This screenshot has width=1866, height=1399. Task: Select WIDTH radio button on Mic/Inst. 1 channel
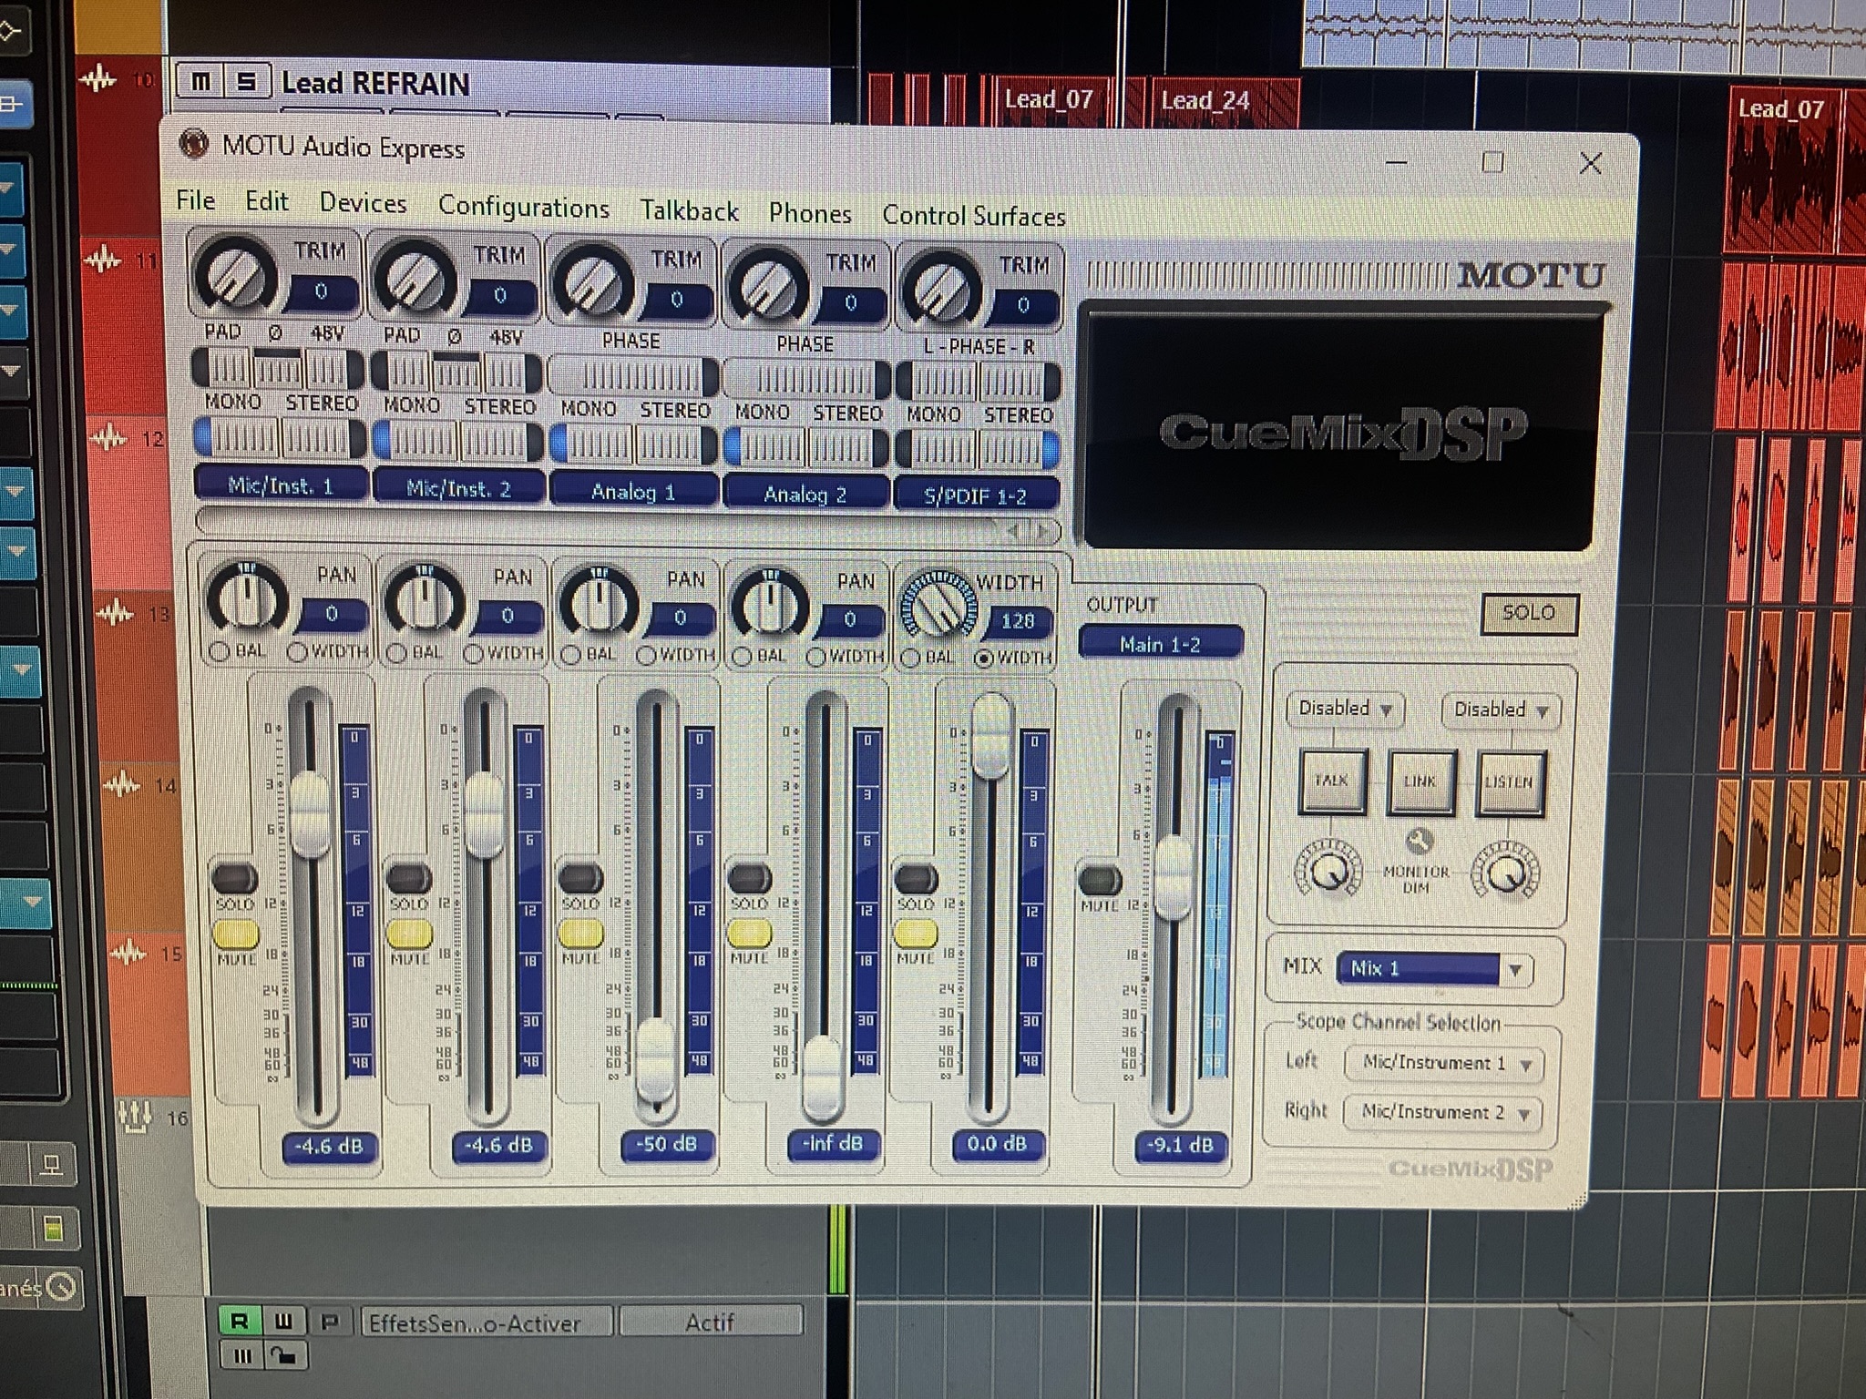point(297,652)
